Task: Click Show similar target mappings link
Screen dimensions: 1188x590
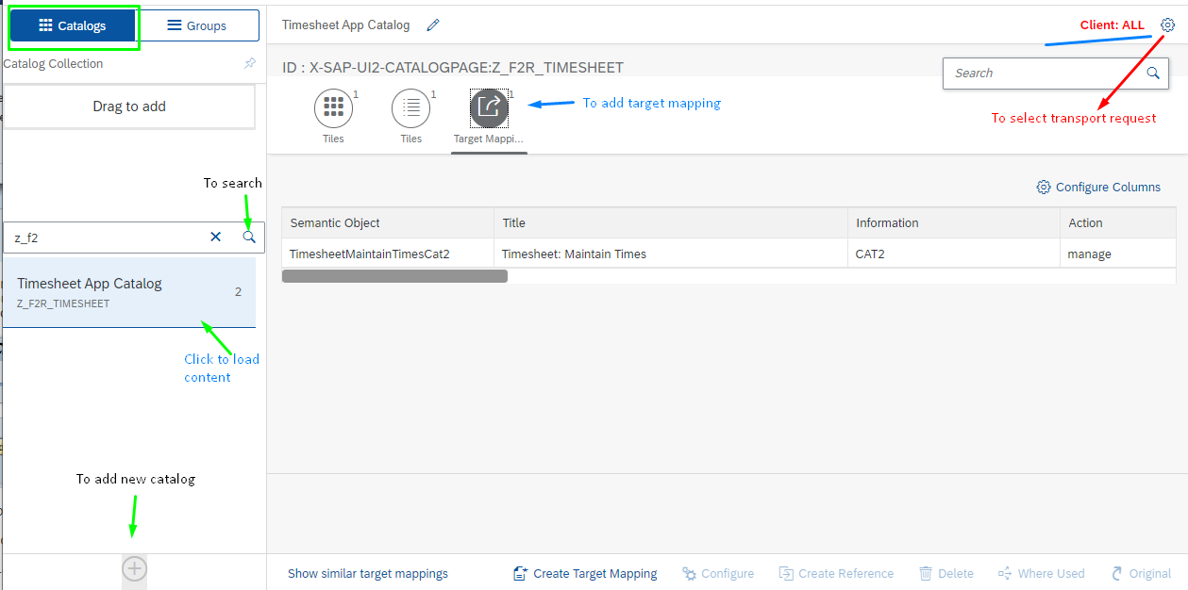Action: tap(368, 573)
